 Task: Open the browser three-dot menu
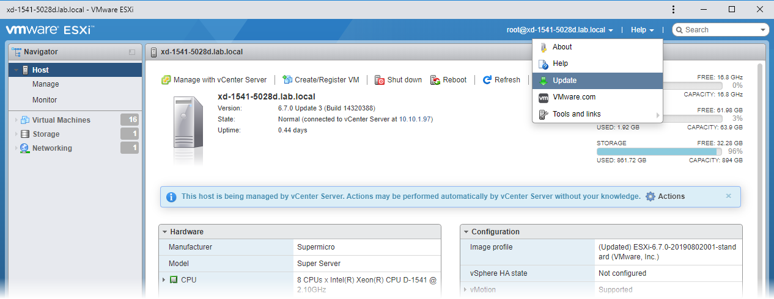click(x=673, y=9)
